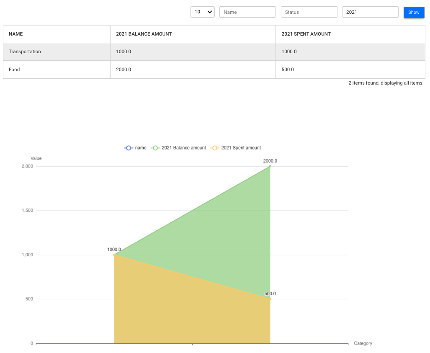
Task: Sort by 2021 BALANCE AMOUNT column header
Action: 144,34
